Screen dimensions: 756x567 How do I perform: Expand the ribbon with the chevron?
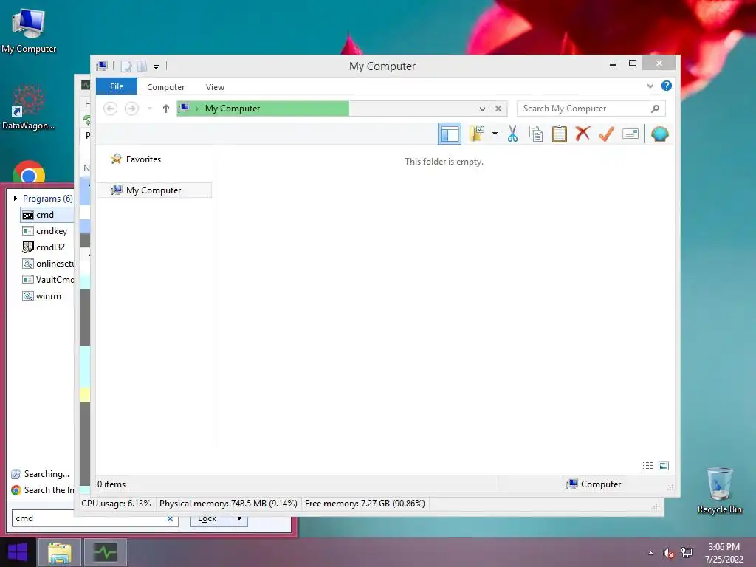coord(650,86)
